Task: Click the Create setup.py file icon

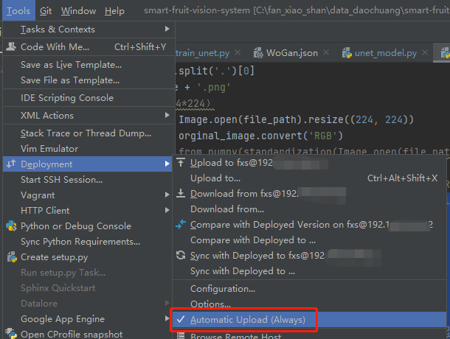Action: coord(12,257)
